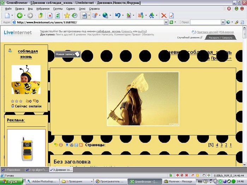This screenshot has width=247, height=185.
Task: Open History clock icon in toolbar
Action: coord(74,16)
